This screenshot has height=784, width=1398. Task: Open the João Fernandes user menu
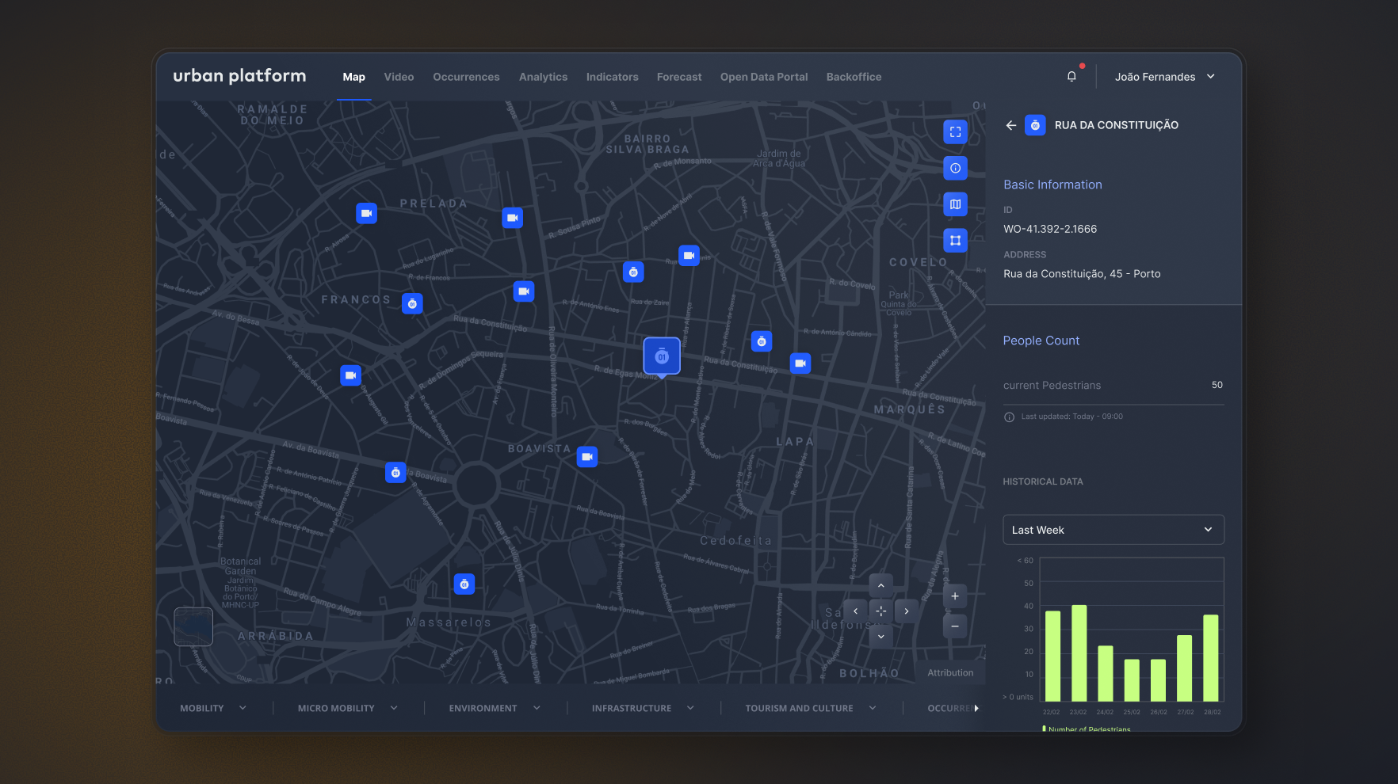[x=1163, y=77]
